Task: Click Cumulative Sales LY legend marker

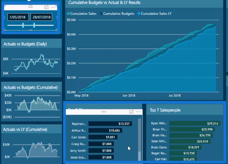Action: pyautogui.click(x=139, y=14)
